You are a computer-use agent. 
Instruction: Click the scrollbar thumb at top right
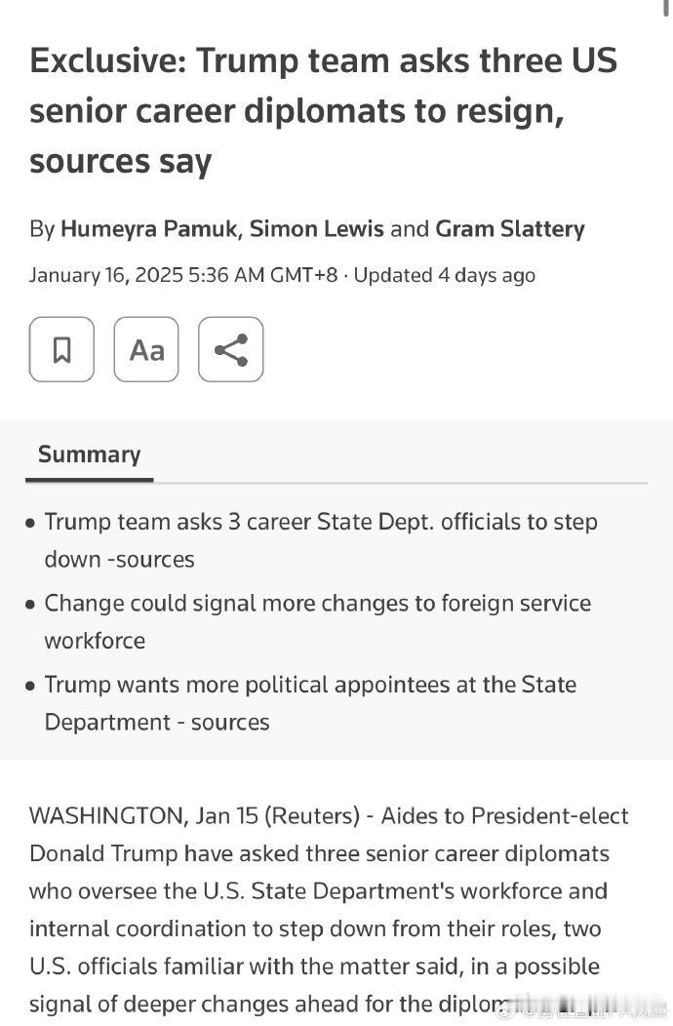point(666,5)
